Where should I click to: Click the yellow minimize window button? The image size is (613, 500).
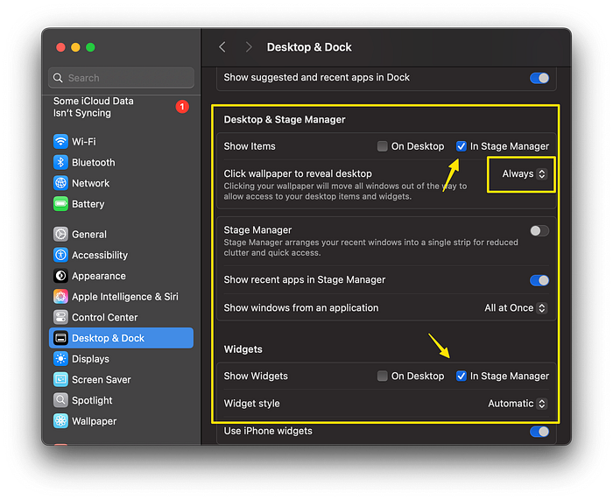[x=75, y=47]
